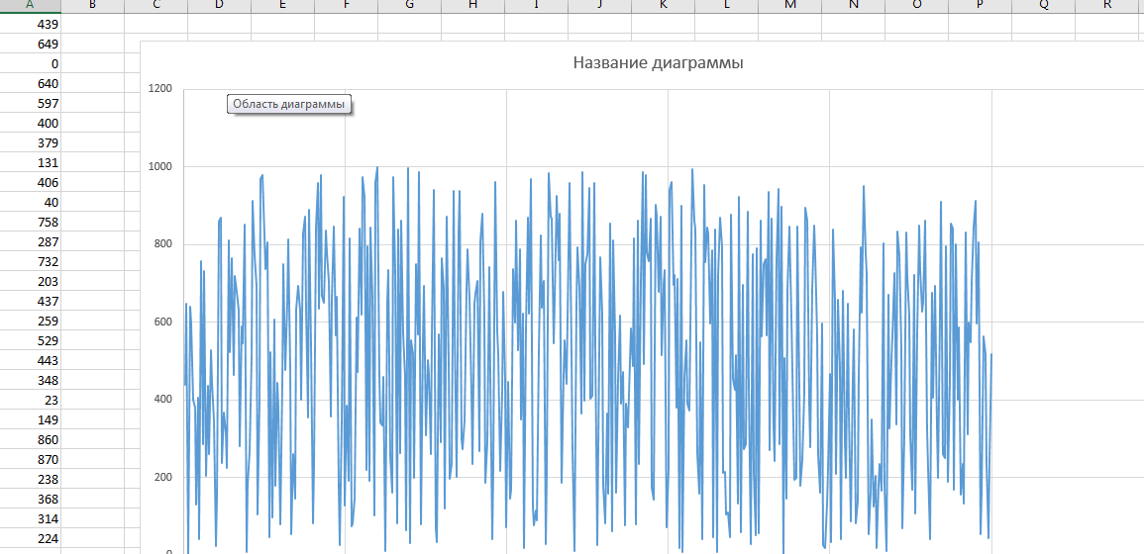
Task: Click the 1200 label on chart axis
Action: pyautogui.click(x=160, y=89)
